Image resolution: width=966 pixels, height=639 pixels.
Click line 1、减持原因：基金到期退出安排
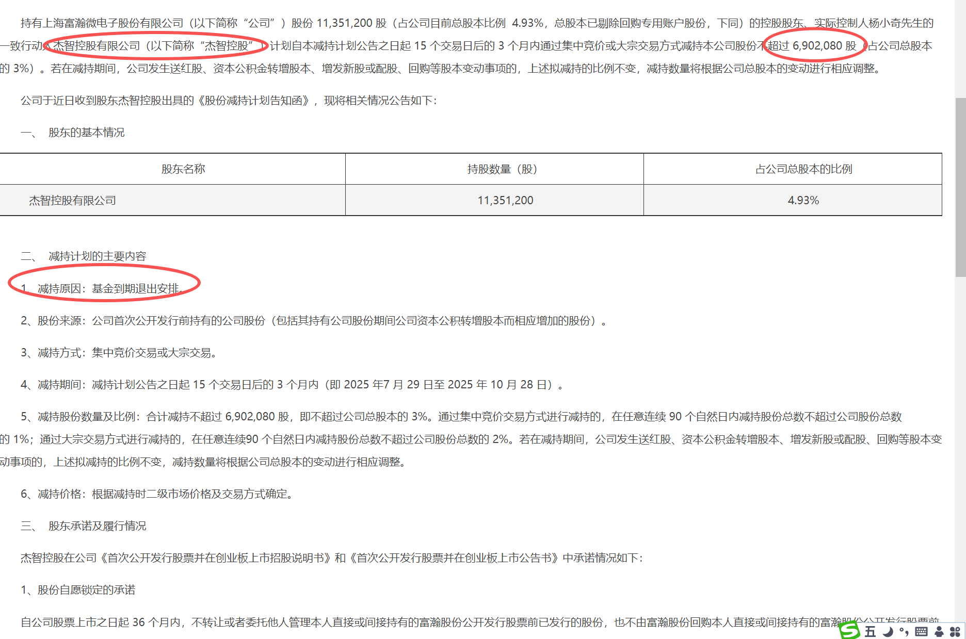(102, 289)
